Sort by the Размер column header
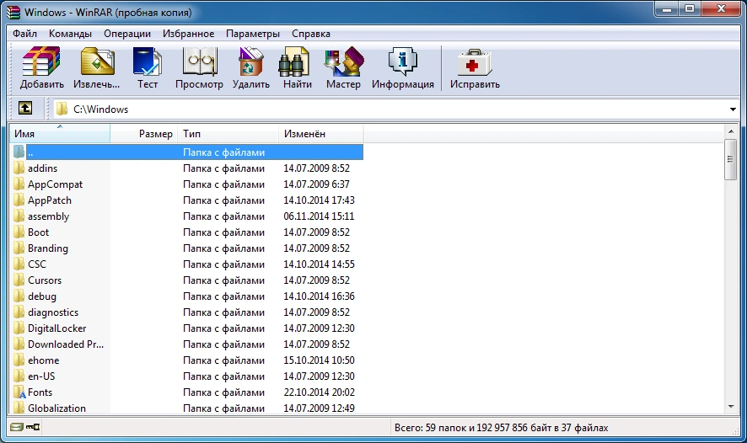The height and width of the screenshot is (443, 747). [x=144, y=134]
